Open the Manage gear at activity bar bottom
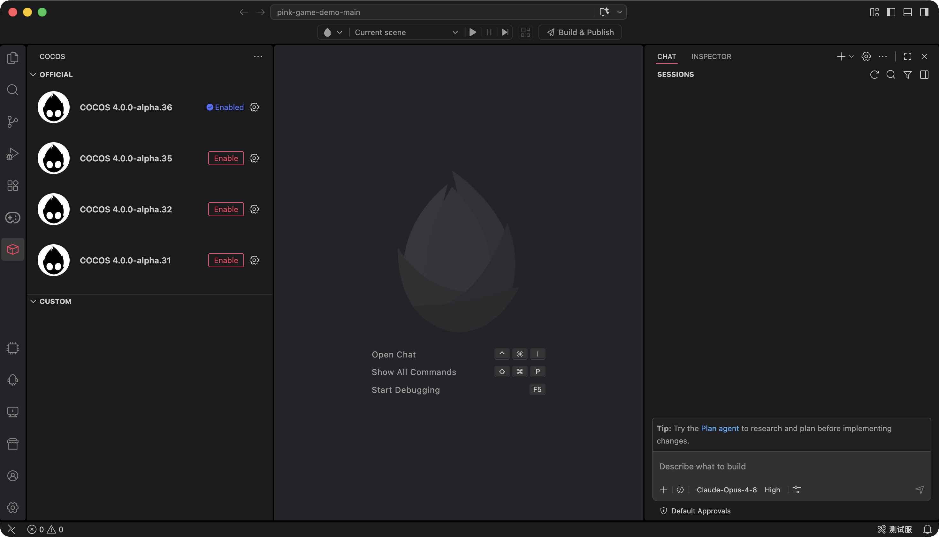 pos(12,507)
